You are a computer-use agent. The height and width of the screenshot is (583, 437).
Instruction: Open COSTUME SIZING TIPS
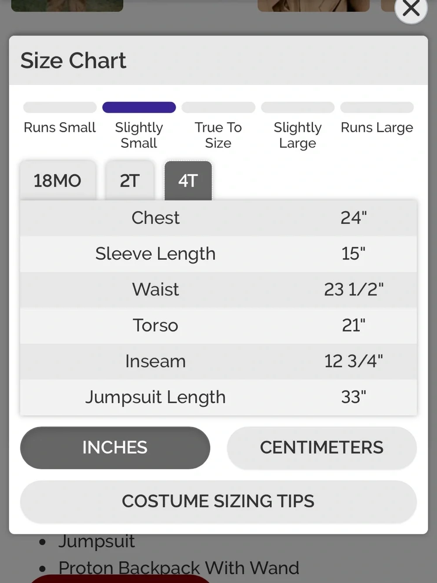(218, 501)
